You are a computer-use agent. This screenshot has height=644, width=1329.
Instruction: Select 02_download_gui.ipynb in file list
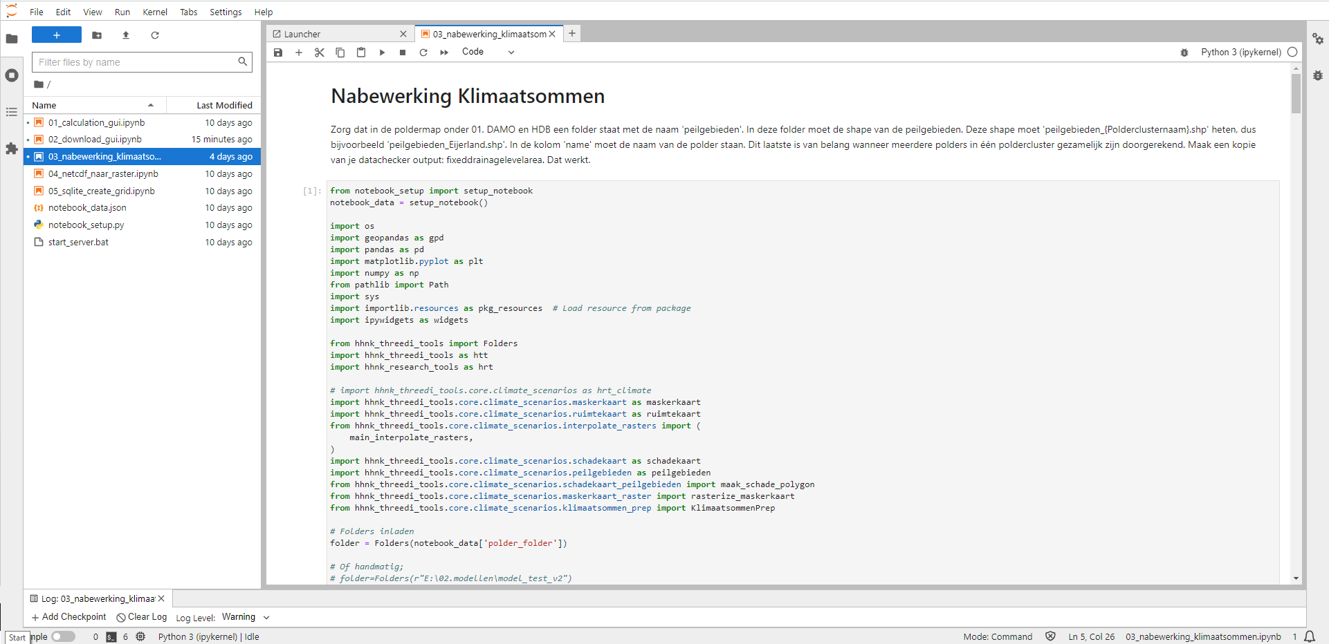click(x=142, y=140)
